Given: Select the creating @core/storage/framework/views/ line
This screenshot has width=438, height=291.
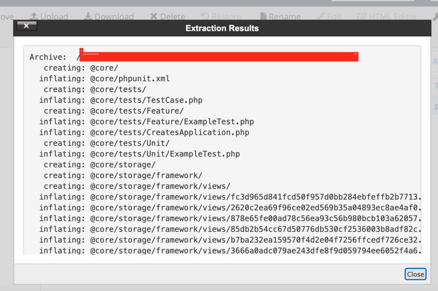Looking at the screenshot, I should pos(160,186).
